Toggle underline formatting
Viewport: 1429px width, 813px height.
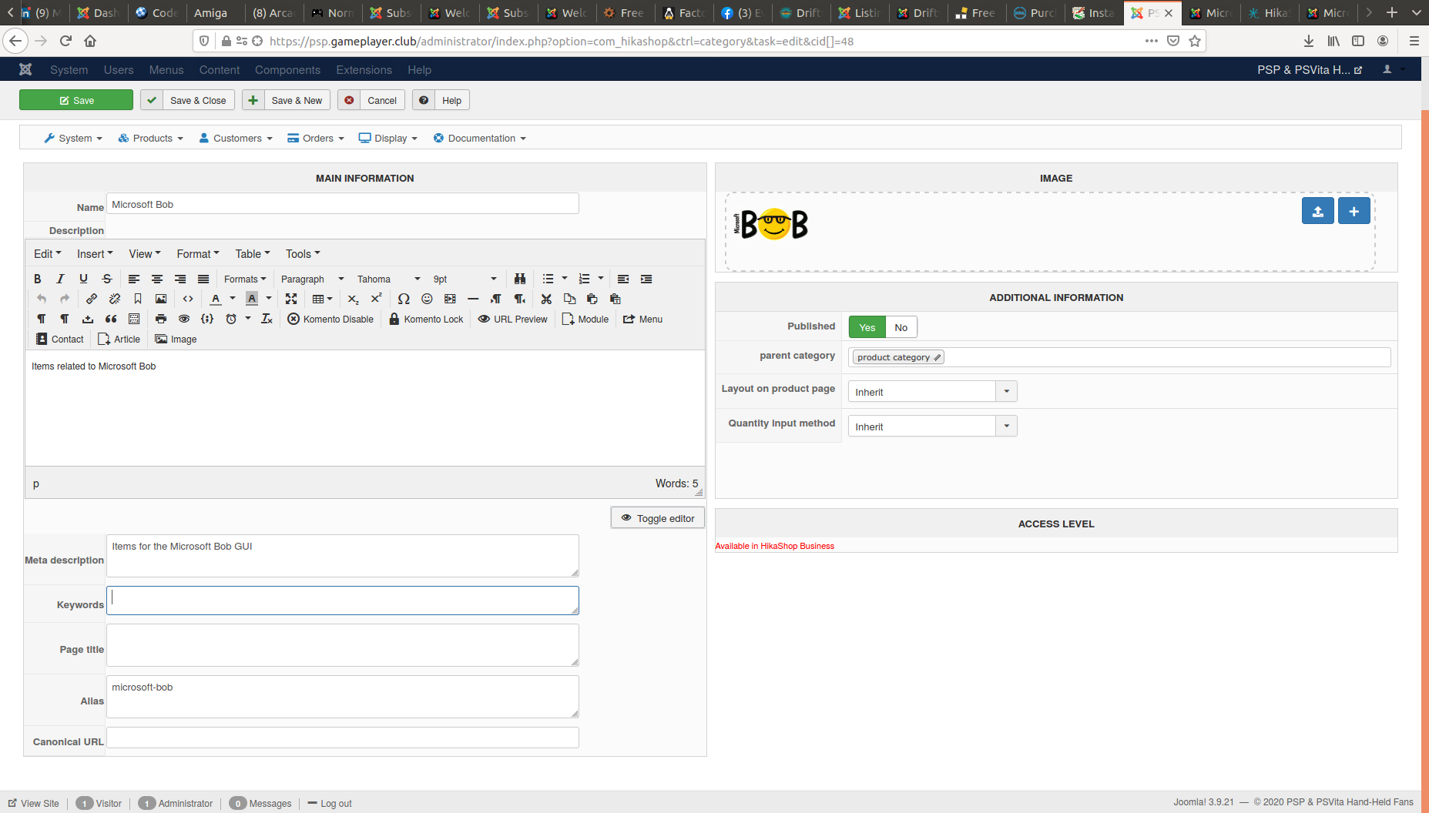tap(83, 279)
